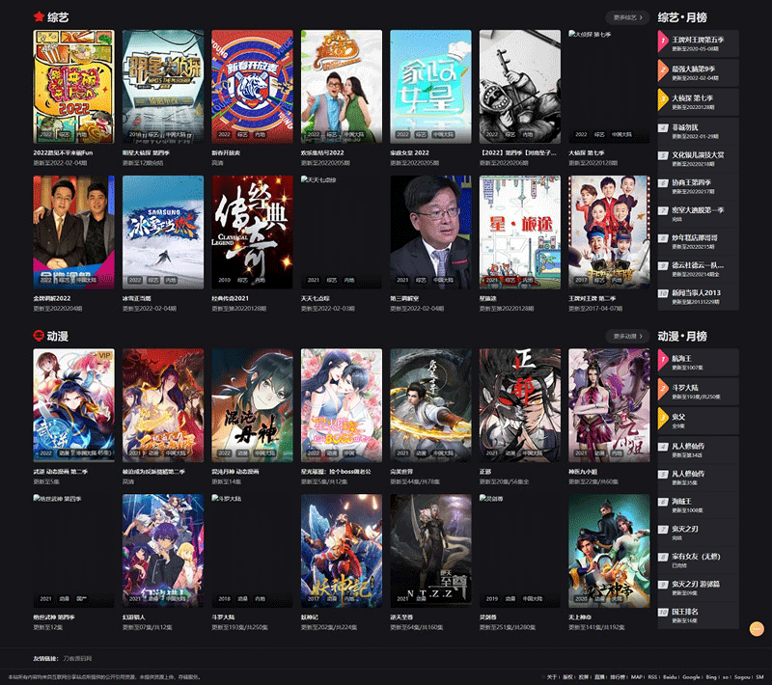The image size is (772, 685).
Task: Click rank 1 badge for 航海王
Action: point(663,362)
